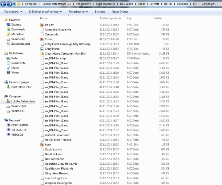
Task: Select the Downloads folder icon in sidebar
Action: pos(8,29)
